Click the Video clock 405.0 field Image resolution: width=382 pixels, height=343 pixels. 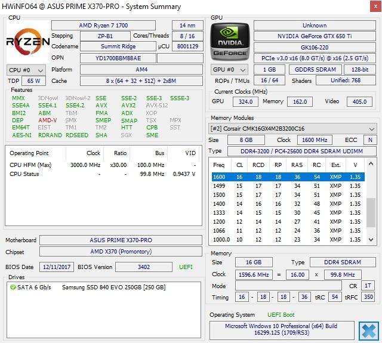359,102
